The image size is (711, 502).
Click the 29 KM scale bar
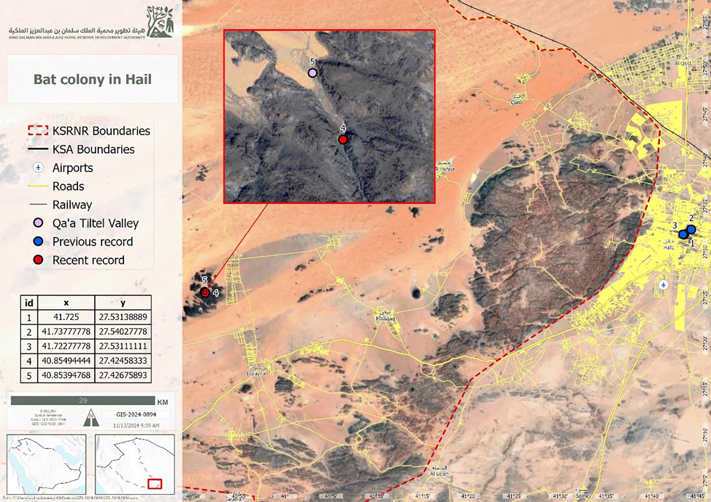pyautogui.click(x=83, y=400)
